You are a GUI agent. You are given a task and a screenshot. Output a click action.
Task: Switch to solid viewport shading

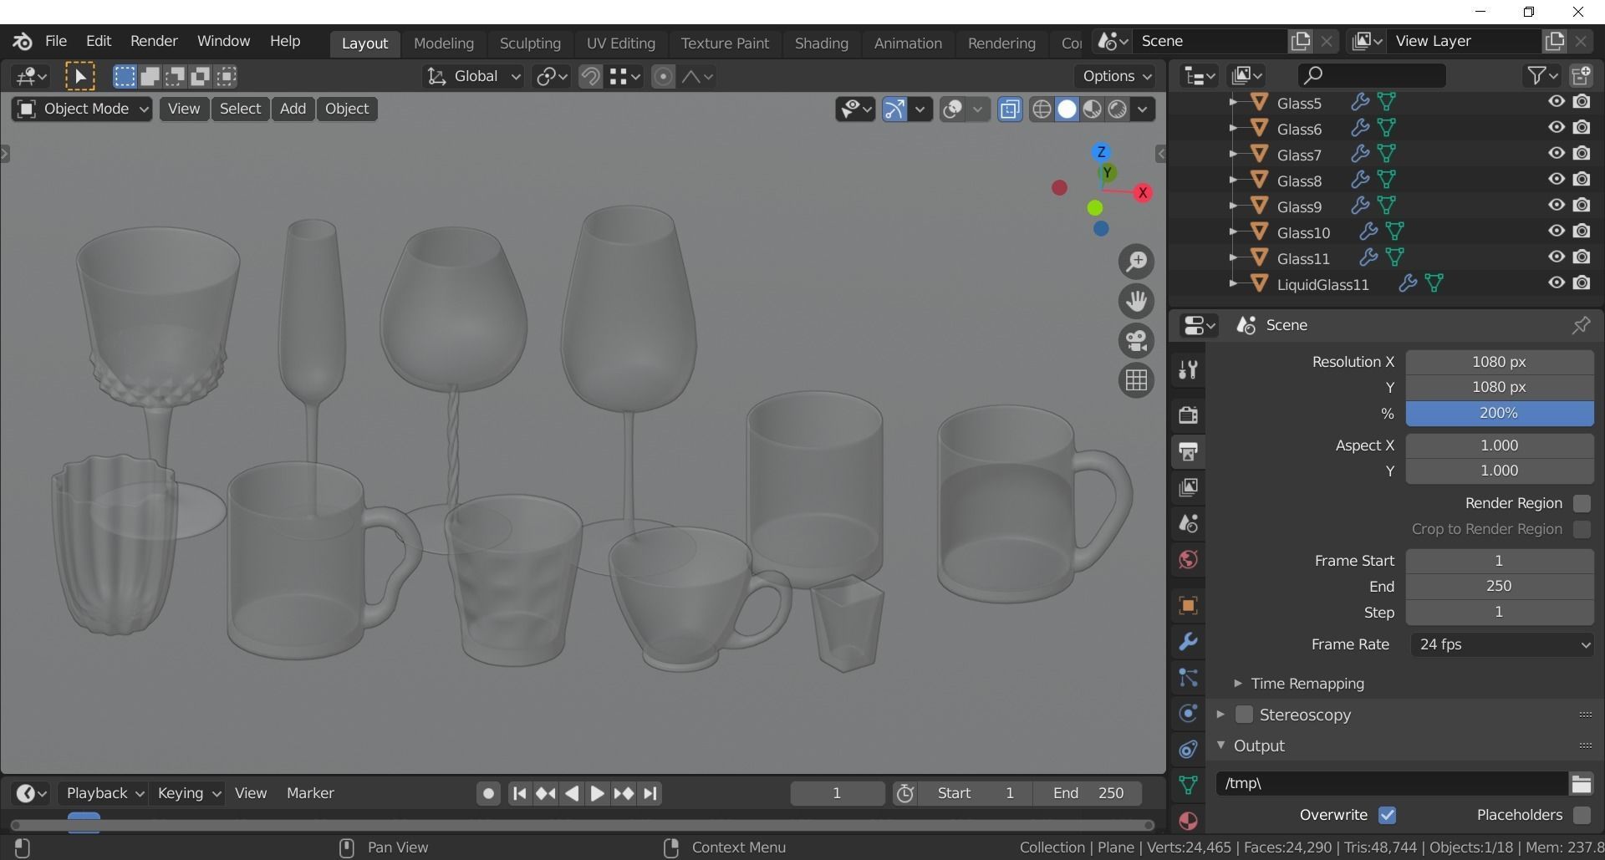1067,109
